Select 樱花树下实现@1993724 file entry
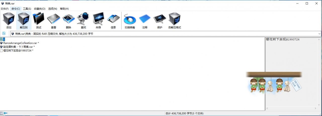The width and height of the screenshot is (322, 116). pos(17,51)
